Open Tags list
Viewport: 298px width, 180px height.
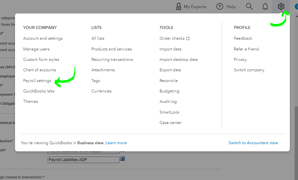coord(96,81)
